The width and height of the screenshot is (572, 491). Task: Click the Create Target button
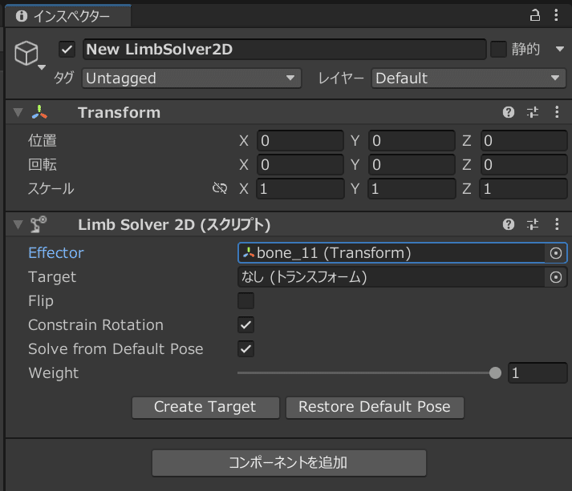205,408
